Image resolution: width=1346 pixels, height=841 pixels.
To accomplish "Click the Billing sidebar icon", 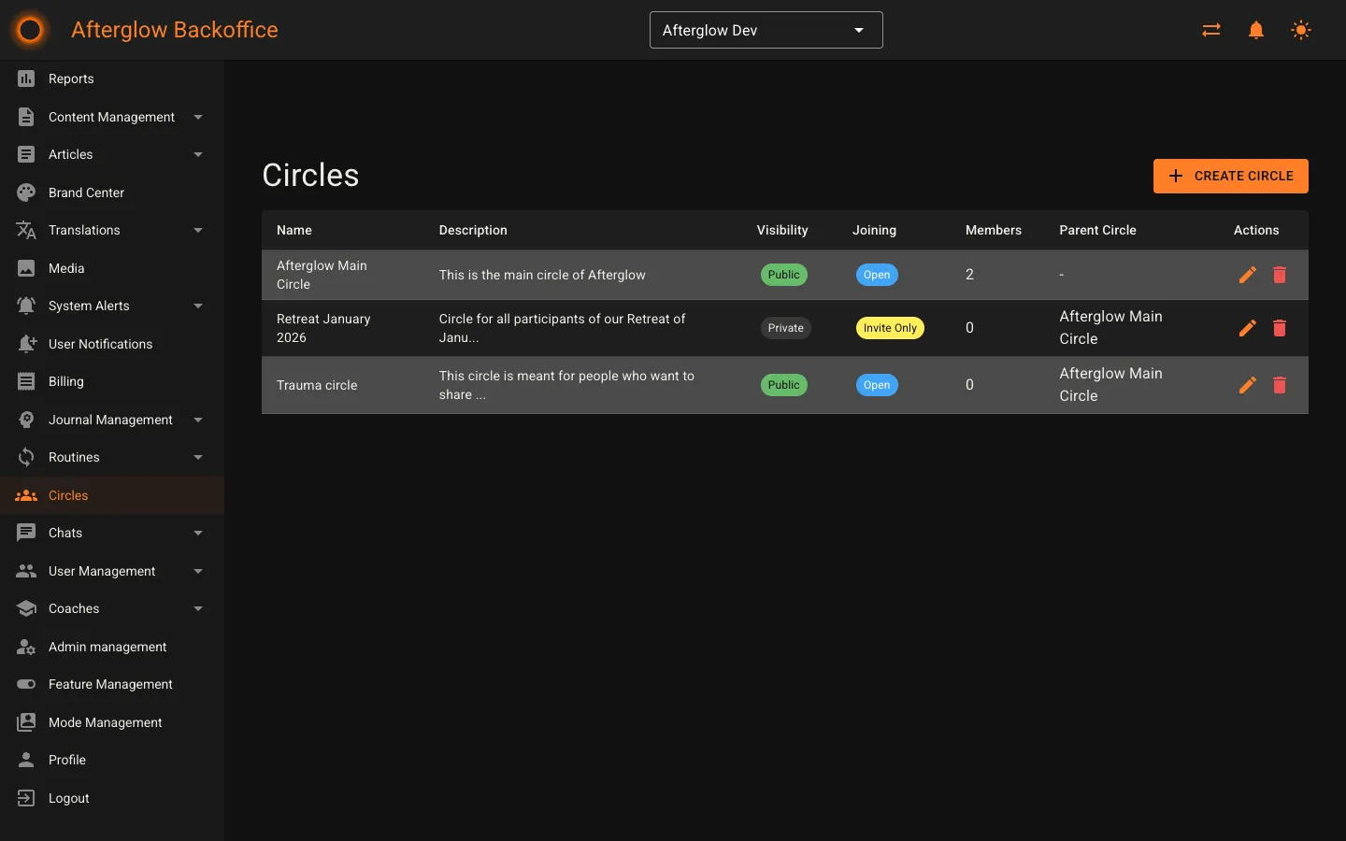I will tap(27, 381).
